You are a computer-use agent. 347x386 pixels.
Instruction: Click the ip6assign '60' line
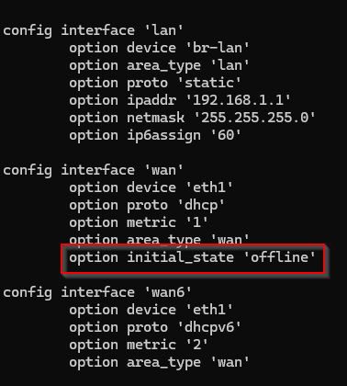[x=155, y=136]
